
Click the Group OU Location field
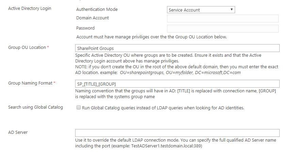[177, 48]
